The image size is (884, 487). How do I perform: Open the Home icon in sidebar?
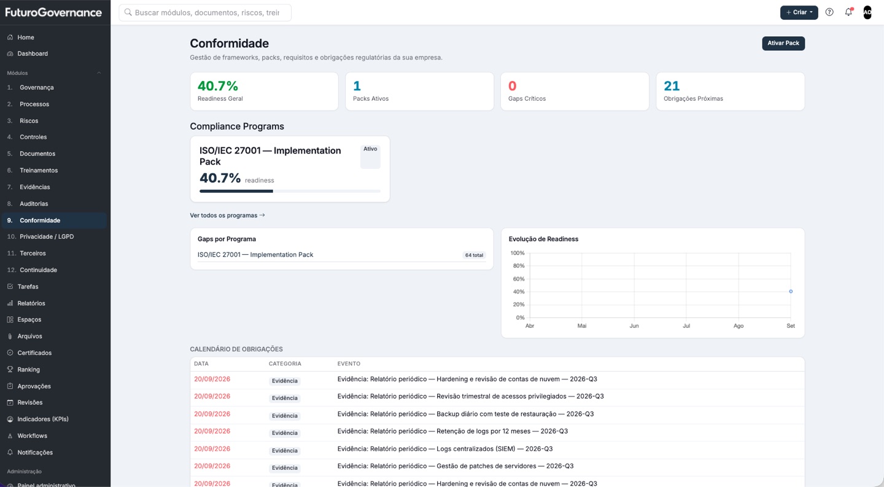pos(10,37)
